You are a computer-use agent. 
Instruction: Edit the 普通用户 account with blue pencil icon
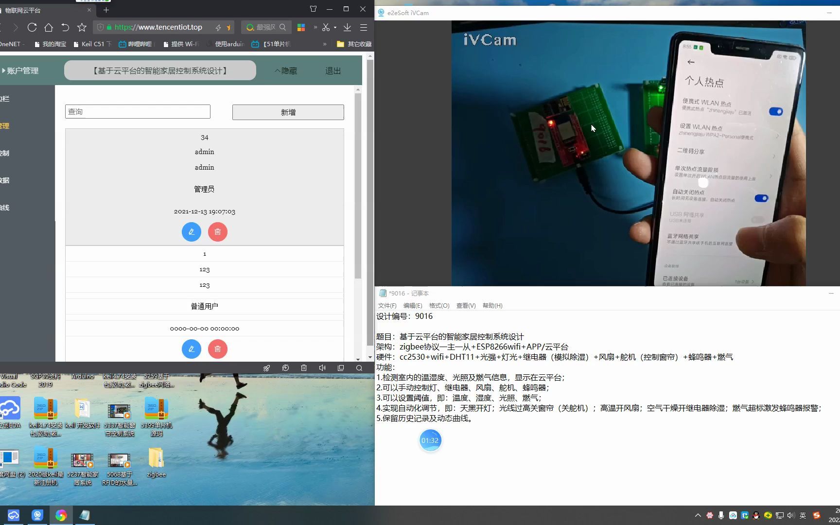click(x=192, y=349)
